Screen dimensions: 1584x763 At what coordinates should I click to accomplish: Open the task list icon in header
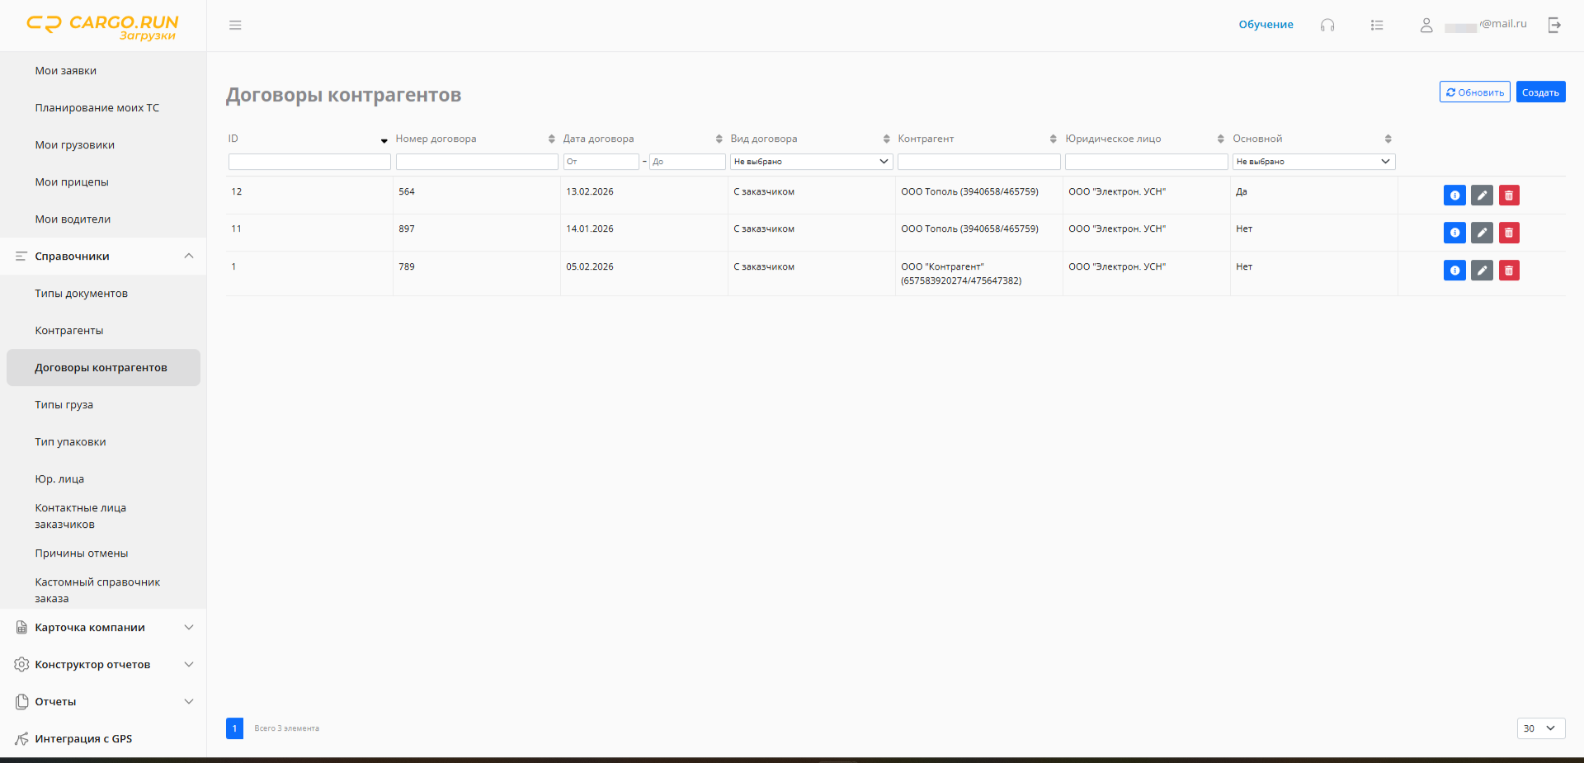[1377, 26]
